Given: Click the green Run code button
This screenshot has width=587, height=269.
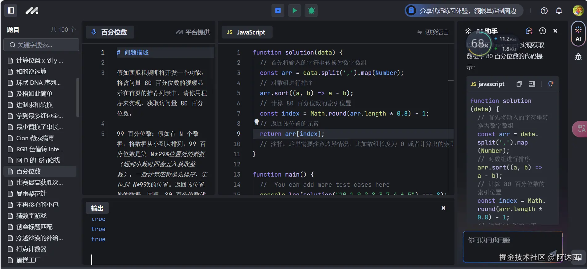Looking at the screenshot, I should [x=294, y=10].
